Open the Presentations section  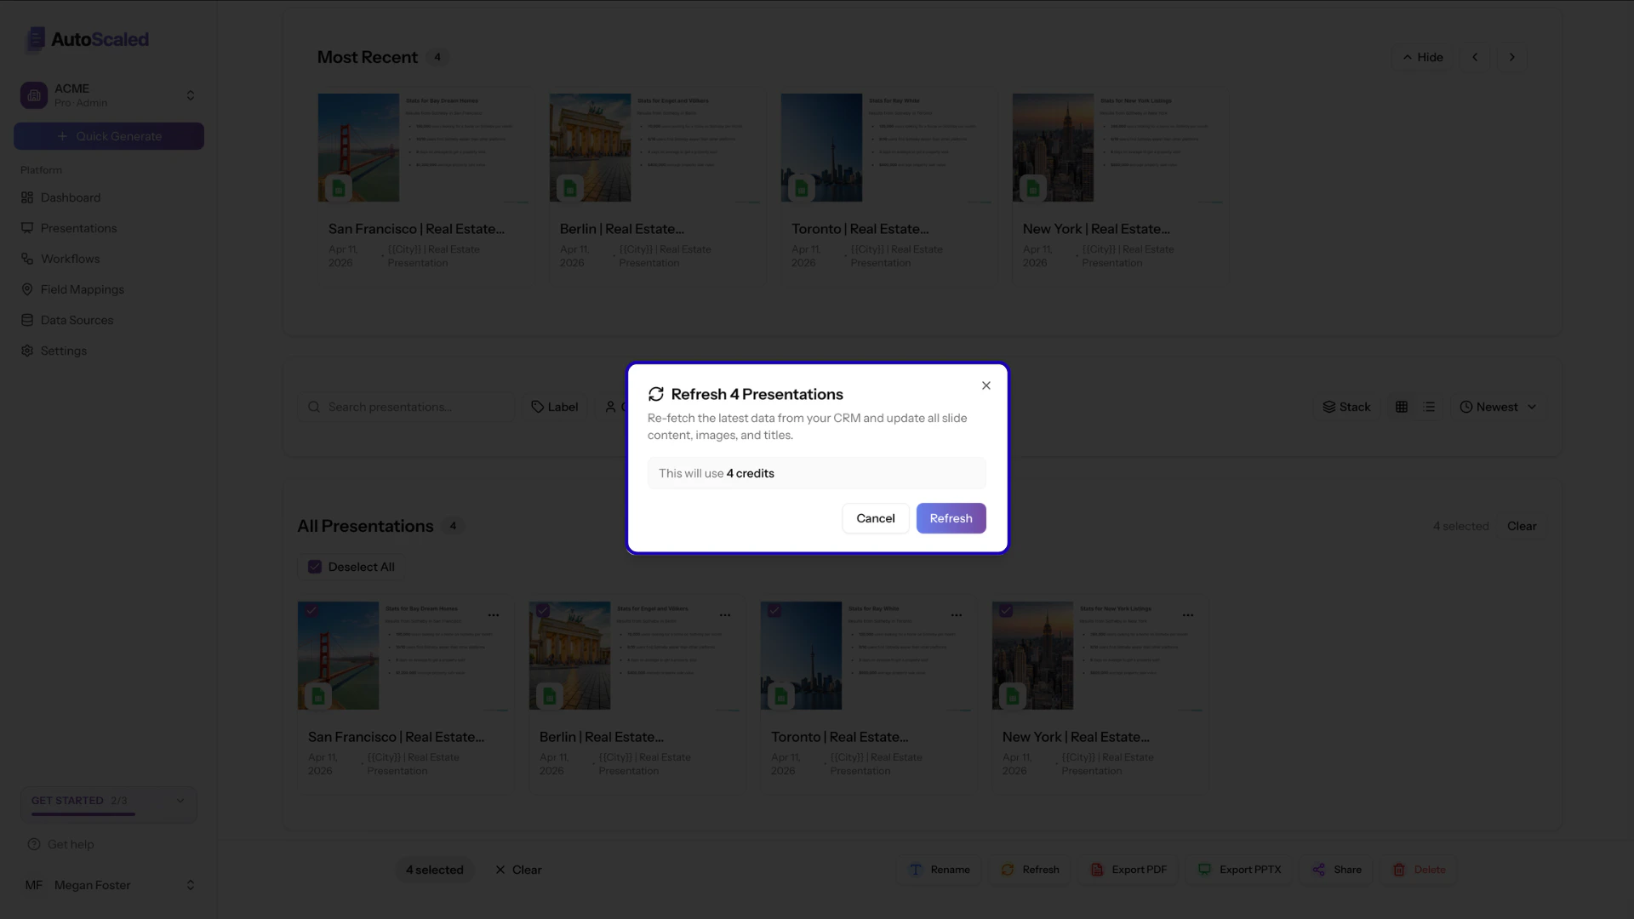coord(79,228)
